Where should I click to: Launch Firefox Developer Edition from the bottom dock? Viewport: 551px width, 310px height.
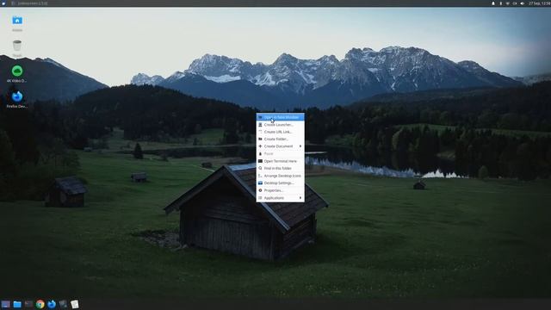pyautogui.click(x=52, y=304)
